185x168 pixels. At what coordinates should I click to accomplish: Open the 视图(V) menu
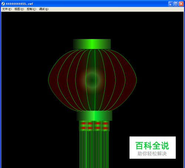pos(19,9)
